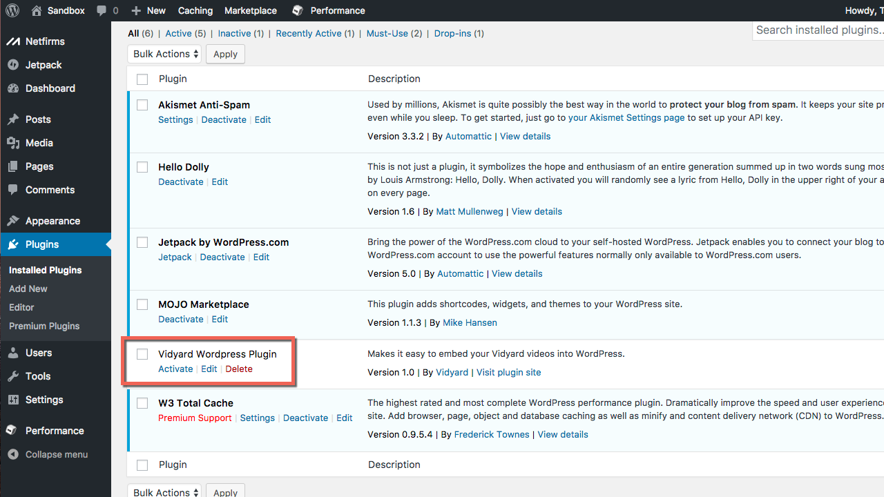Open Users from the sidebar icon

(14, 353)
